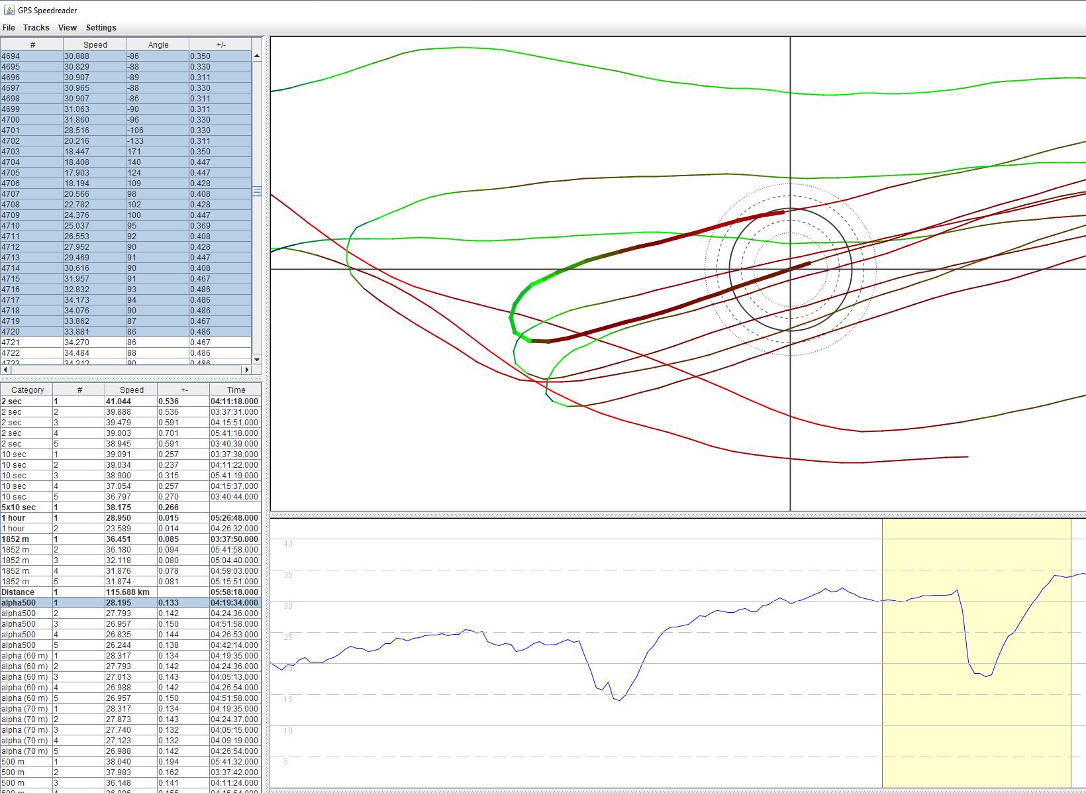Click the Speed column header in the points table
Image resolution: width=1086 pixels, height=793 pixels.
pos(95,45)
